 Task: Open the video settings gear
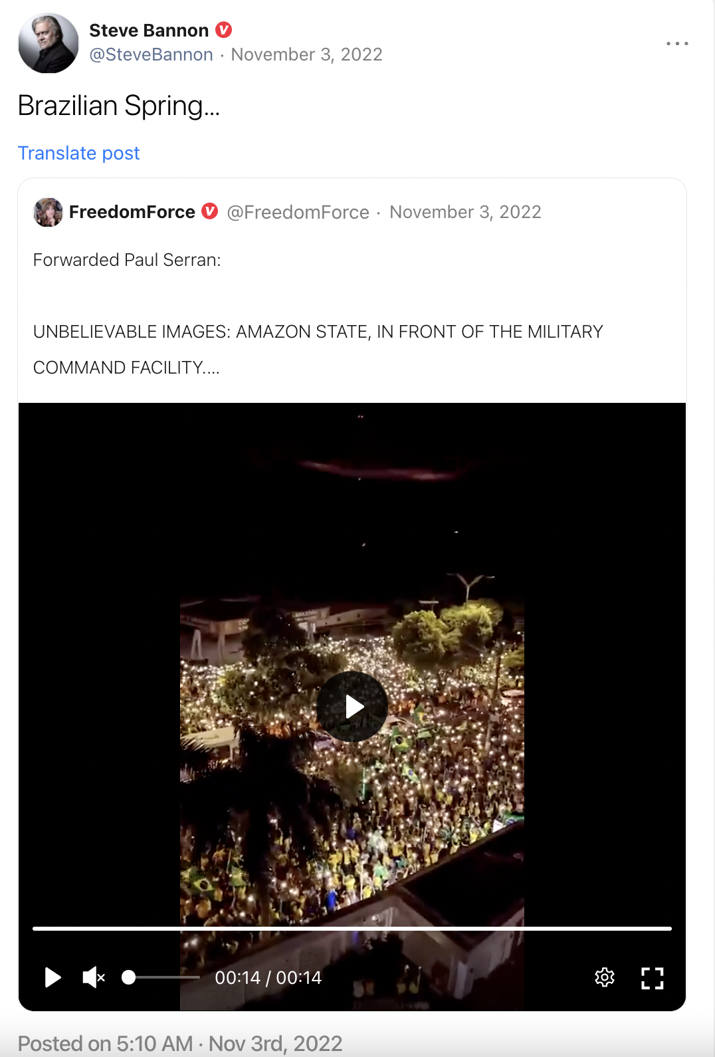(605, 977)
